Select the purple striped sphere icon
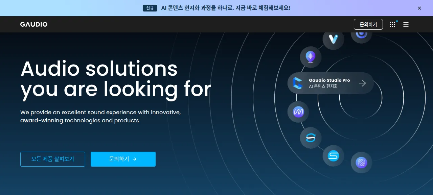433x195 pixels. point(361,163)
